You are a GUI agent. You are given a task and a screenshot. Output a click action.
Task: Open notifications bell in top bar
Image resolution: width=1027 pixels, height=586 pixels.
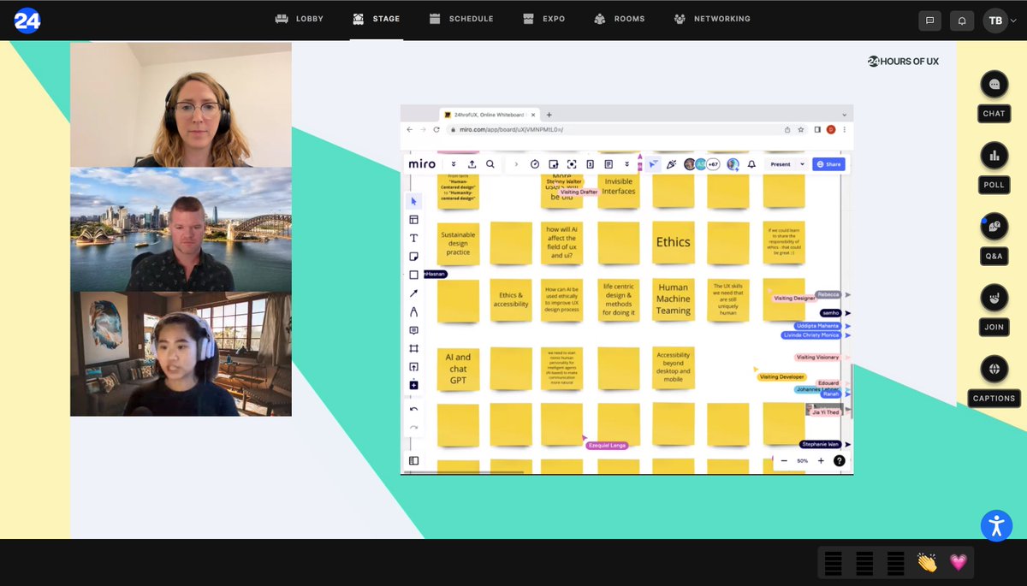click(x=962, y=21)
